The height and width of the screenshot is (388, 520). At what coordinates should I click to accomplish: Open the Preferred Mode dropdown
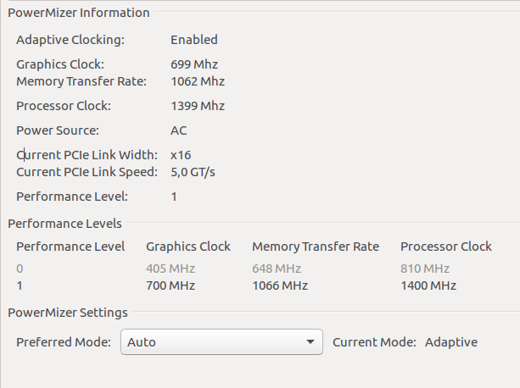(x=221, y=342)
